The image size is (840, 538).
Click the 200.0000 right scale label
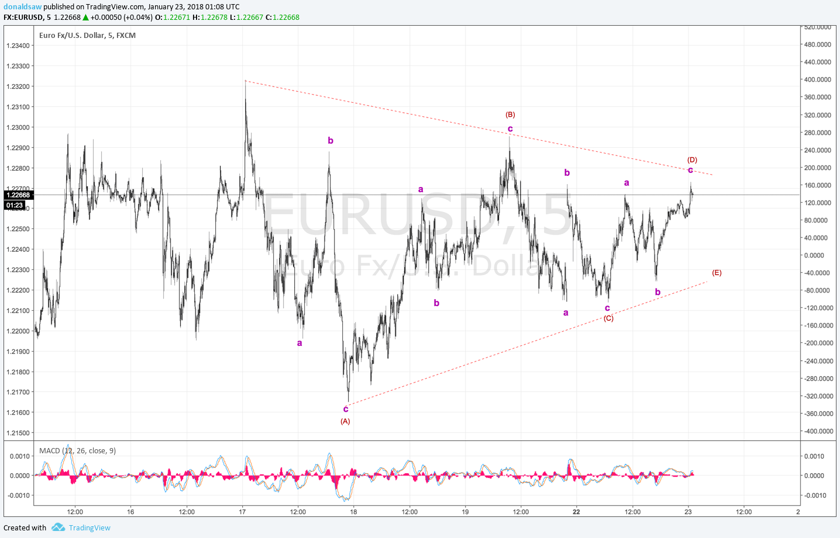click(x=818, y=168)
